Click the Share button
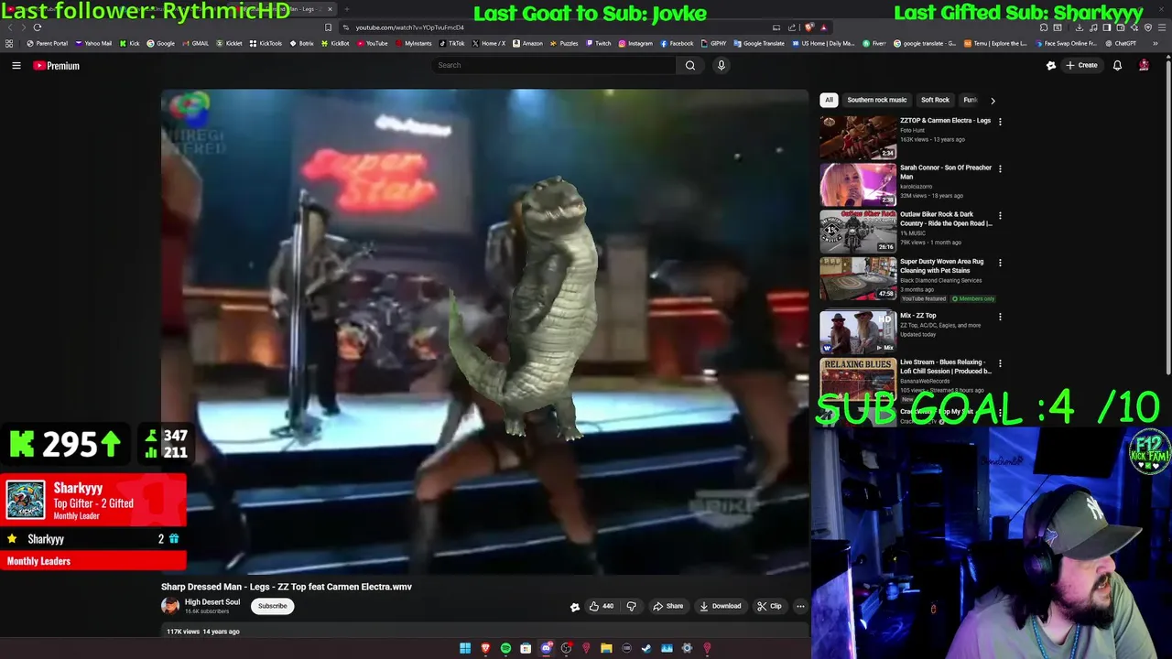Screen dimensions: 1172x659 667,606
